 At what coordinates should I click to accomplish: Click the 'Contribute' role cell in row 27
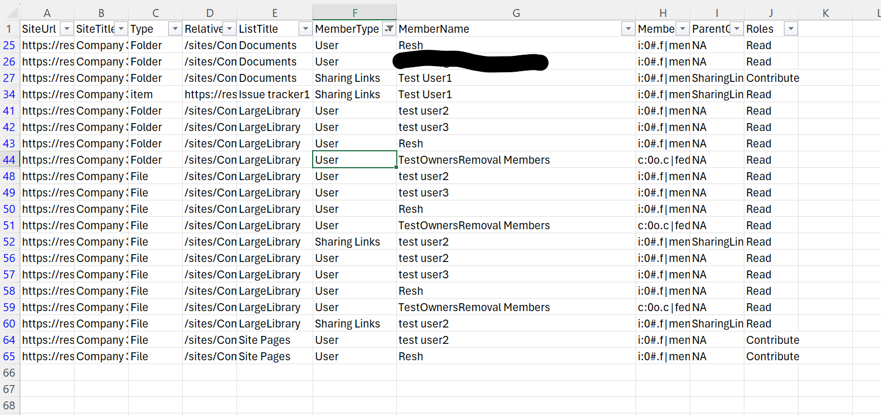tap(773, 78)
